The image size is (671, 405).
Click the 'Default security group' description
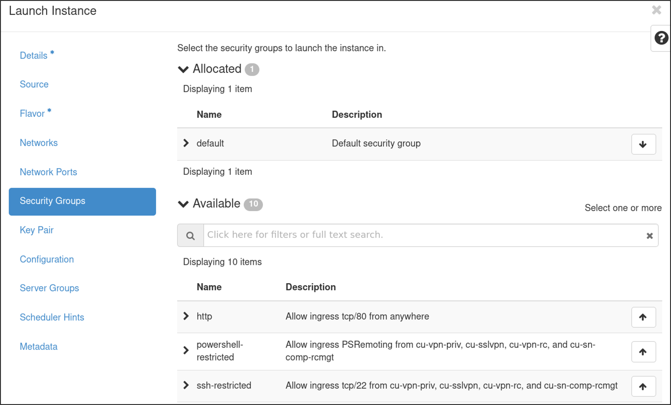click(x=376, y=143)
